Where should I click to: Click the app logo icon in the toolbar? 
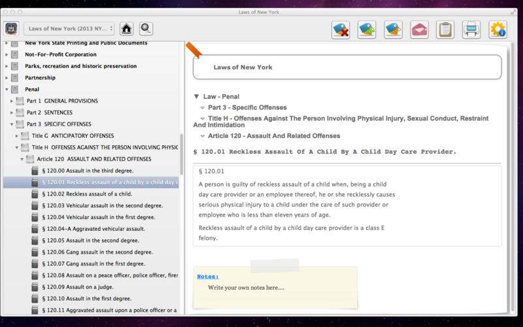(11, 29)
